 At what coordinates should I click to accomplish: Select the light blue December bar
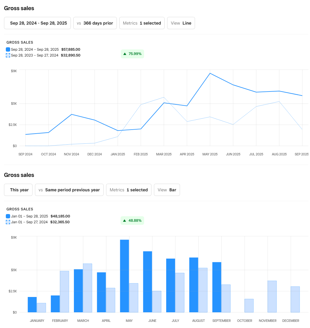point(295,299)
